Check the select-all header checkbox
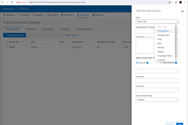 pyautogui.click(x=7, y=42)
